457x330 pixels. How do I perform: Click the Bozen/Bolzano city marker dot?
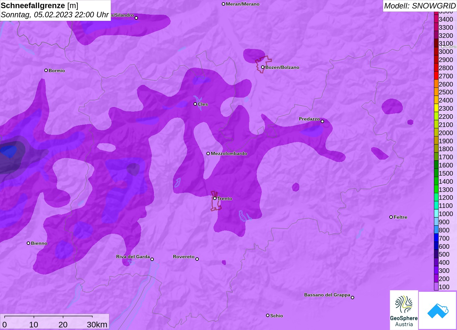coord(262,67)
